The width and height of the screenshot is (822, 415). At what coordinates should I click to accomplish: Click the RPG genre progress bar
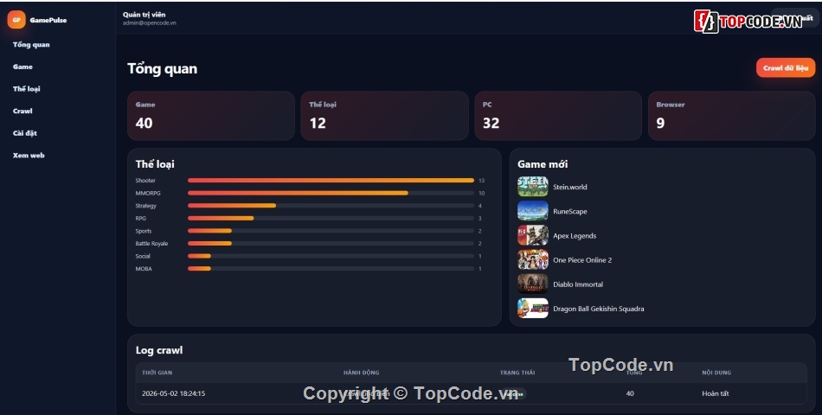(x=331, y=218)
